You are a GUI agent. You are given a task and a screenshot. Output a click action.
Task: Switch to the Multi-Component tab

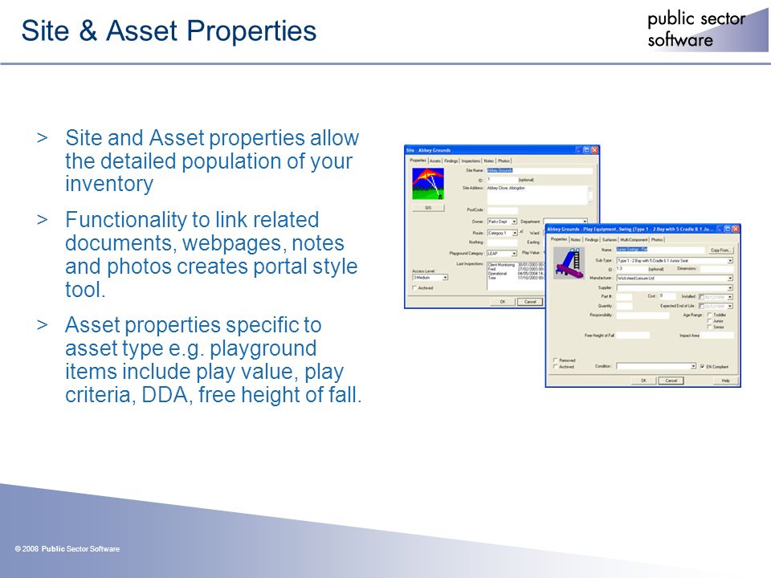coord(634,240)
